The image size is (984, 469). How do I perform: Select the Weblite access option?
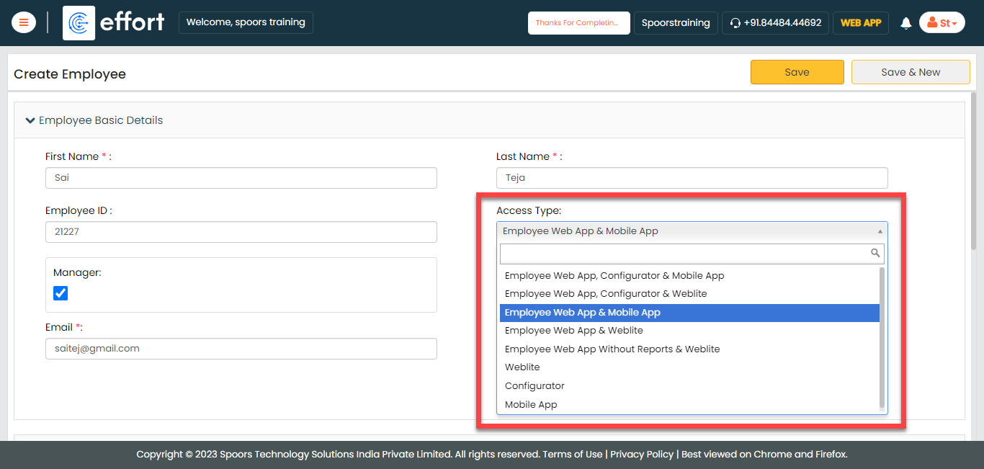[x=522, y=367]
